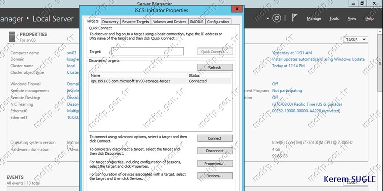Click 'Yesterday at 11:31 AM' link
383x191 pixels.
292,53
